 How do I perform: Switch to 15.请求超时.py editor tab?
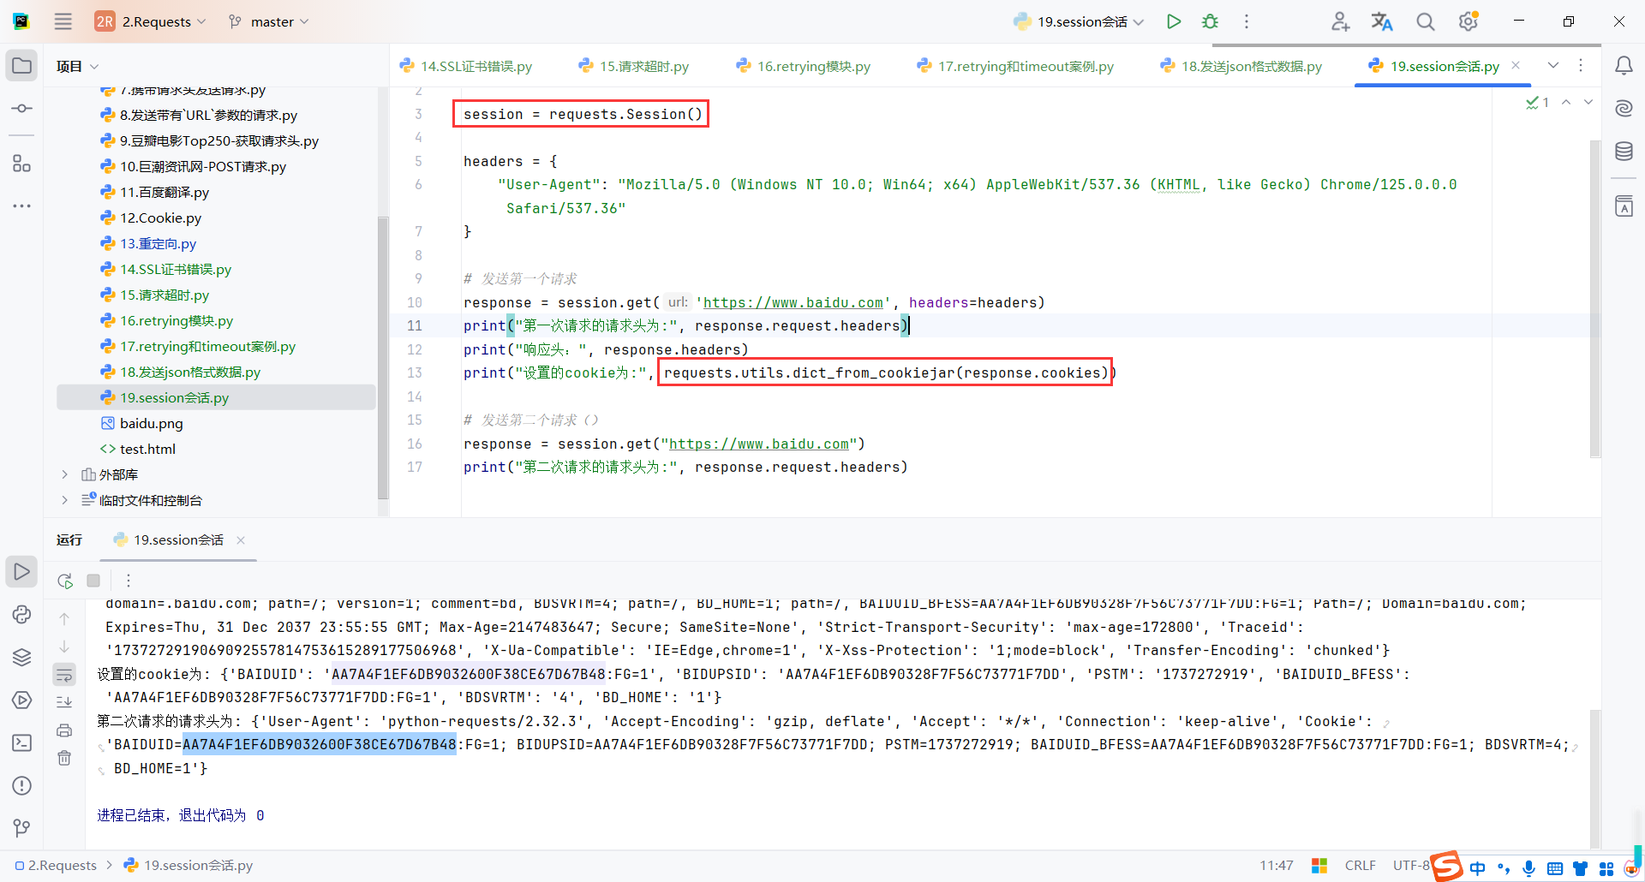coord(634,66)
